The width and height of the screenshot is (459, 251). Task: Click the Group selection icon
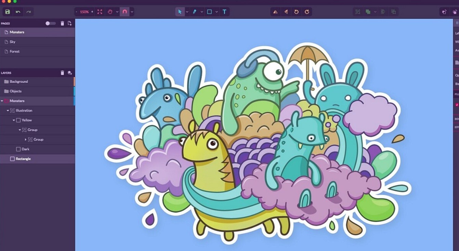pos(358,12)
